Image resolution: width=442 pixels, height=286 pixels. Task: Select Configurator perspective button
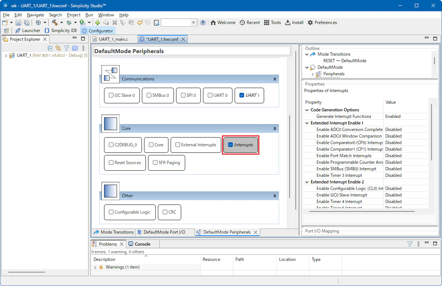coord(97,31)
